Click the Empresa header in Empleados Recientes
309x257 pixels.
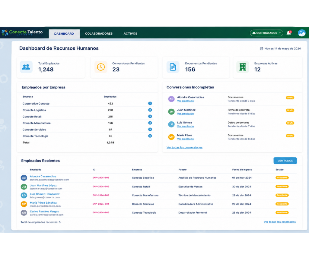coord(137,170)
